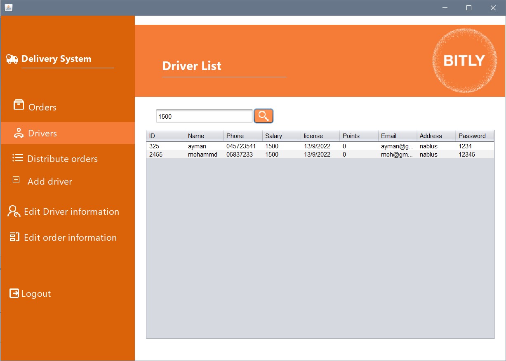Click mohammd's Points cell 0

pos(359,155)
